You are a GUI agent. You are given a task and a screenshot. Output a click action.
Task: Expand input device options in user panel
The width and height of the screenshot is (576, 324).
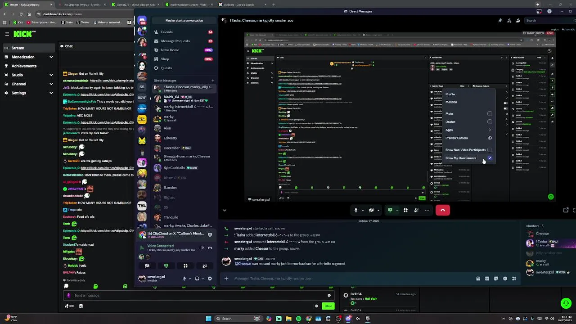coord(189,279)
